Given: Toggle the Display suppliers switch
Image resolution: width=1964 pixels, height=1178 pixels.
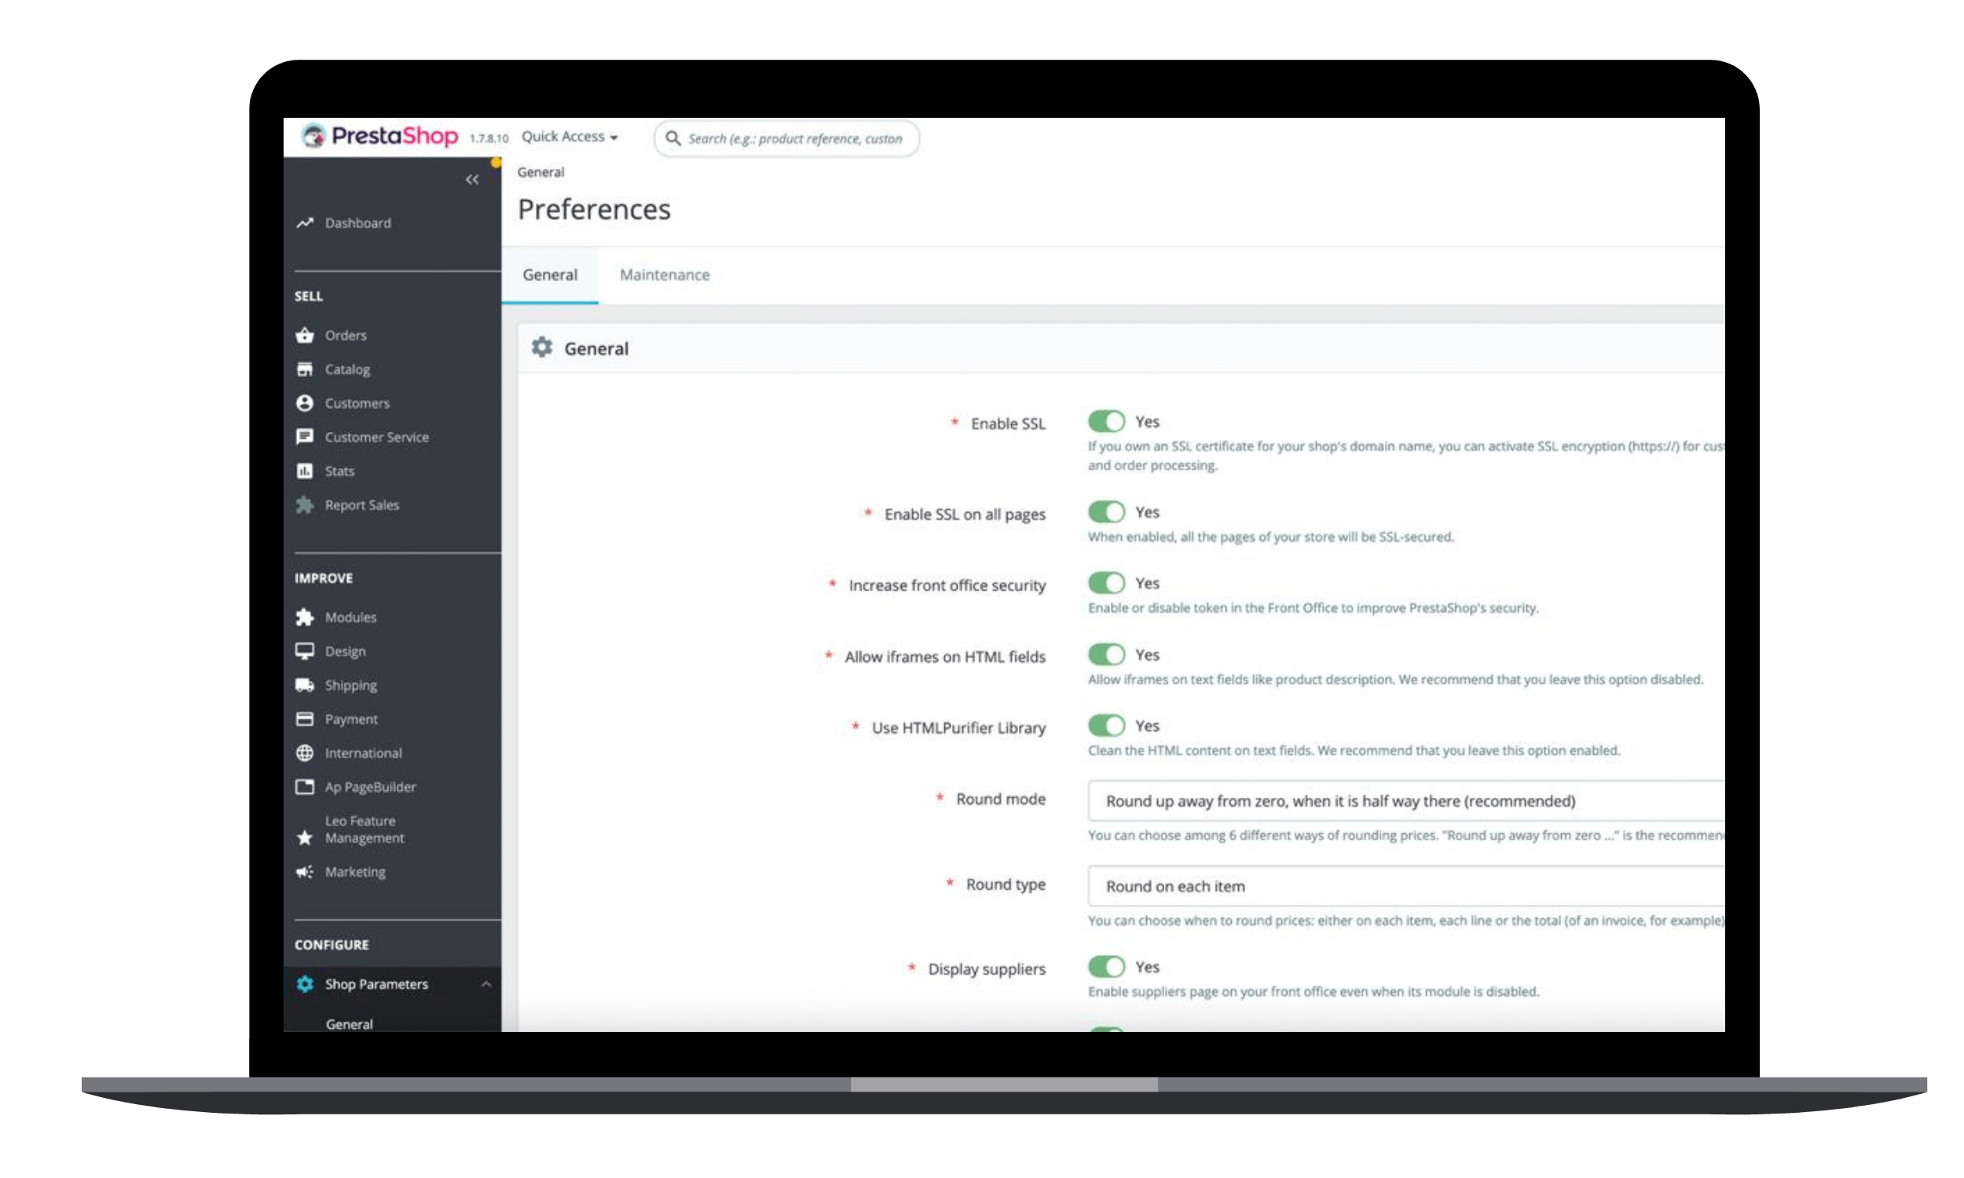Looking at the screenshot, I should click(x=1107, y=967).
